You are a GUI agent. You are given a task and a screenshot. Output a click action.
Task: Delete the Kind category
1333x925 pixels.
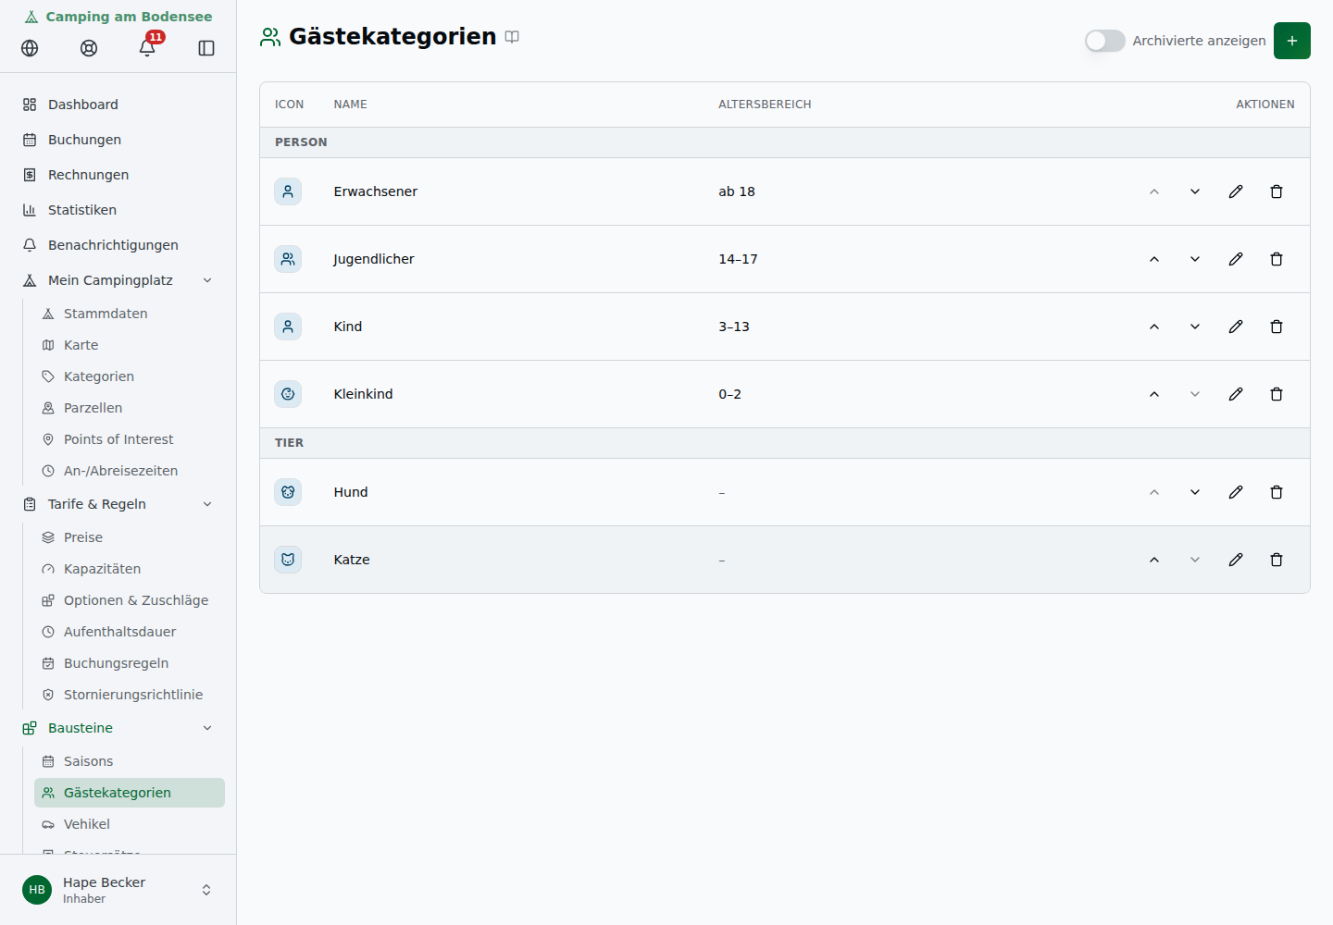(1277, 327)
